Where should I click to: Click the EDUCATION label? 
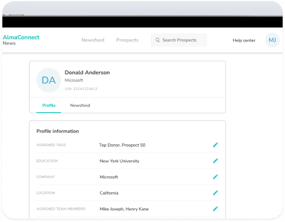47,161
